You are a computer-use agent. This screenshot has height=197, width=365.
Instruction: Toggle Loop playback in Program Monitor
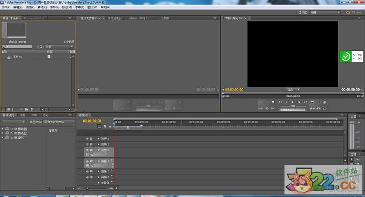pyautogui.click(x=312, y=102)
